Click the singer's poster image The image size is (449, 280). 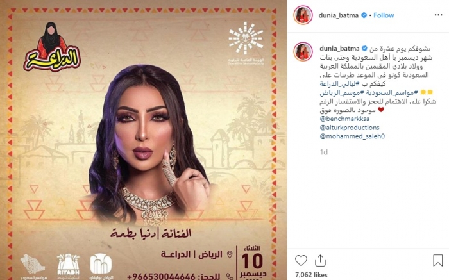pyautogui.click(x=143, y=140)
